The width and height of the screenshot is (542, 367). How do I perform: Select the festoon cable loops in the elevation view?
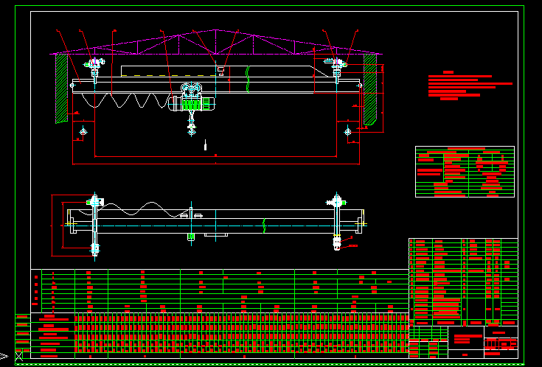point(125,100)
